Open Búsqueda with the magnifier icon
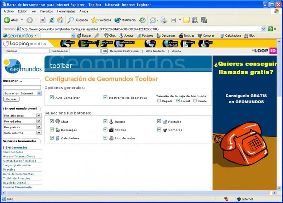Screen dimensions: 283x203 point(70,20)
